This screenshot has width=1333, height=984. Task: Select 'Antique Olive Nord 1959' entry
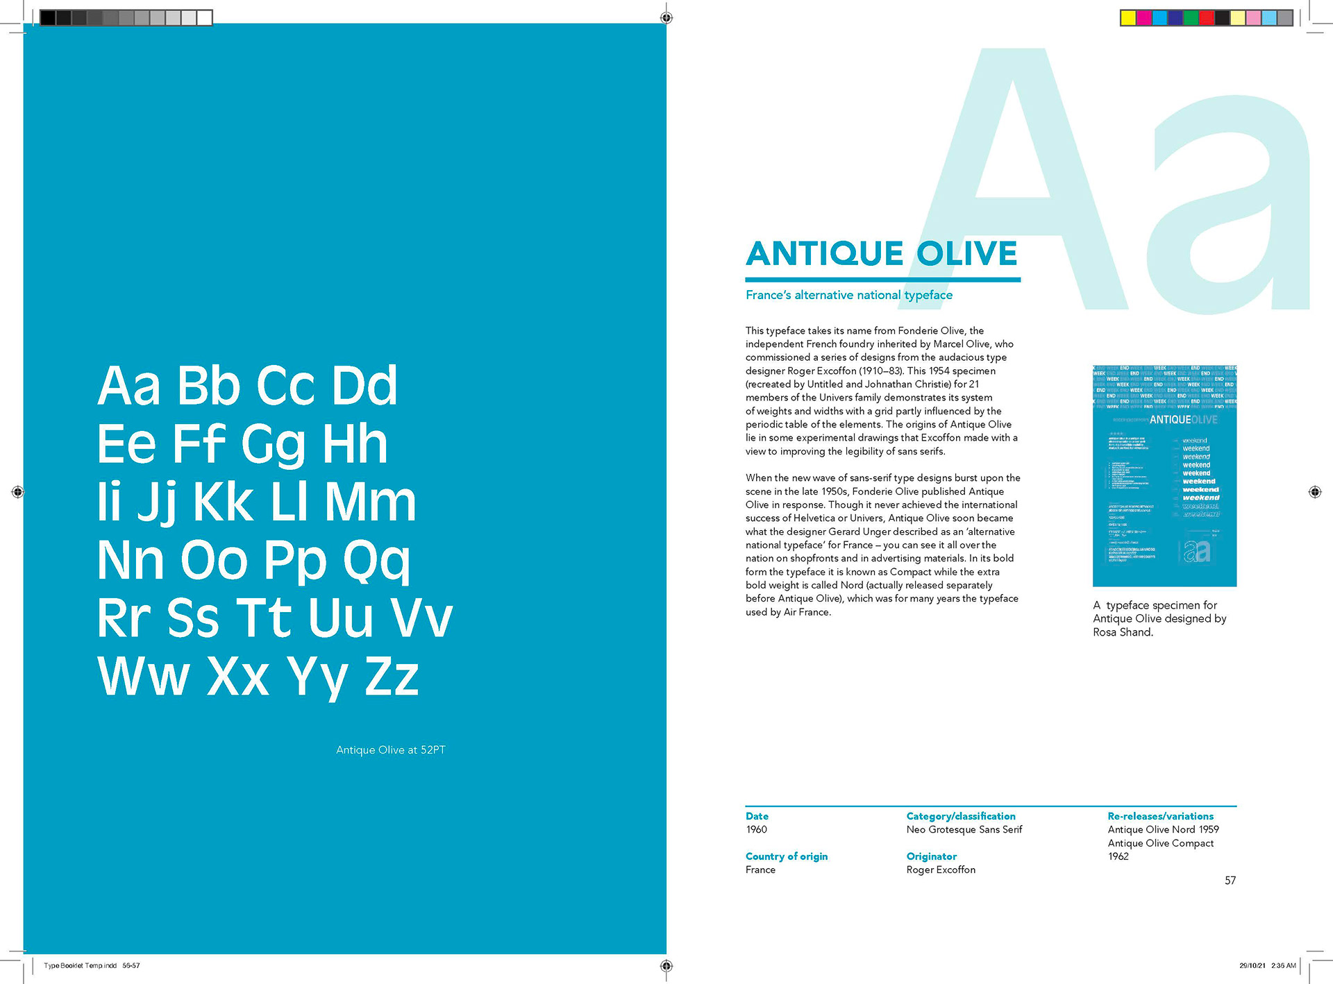click(x=1164, y=829)
